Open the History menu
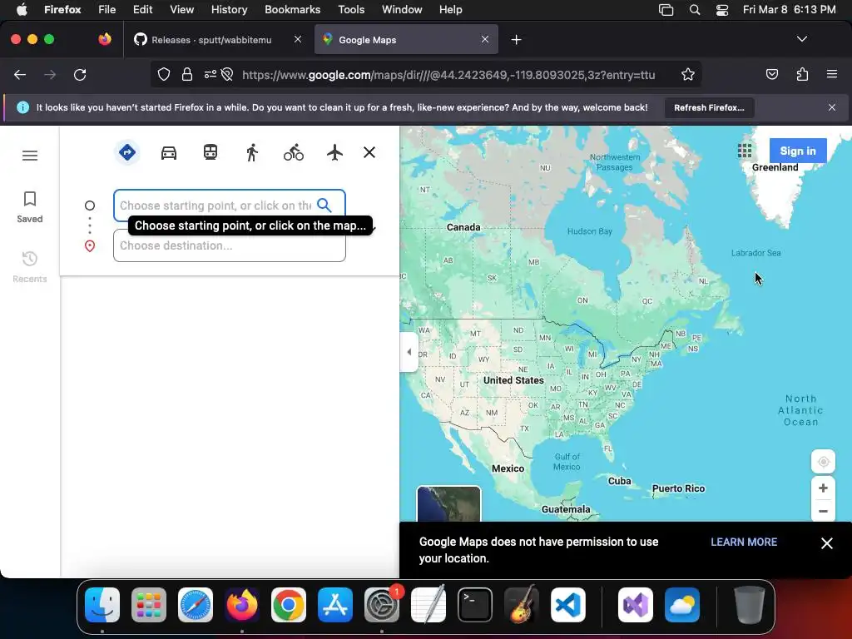Image resolution: width=852 pixels, height=639 pixels. (230, 10)
